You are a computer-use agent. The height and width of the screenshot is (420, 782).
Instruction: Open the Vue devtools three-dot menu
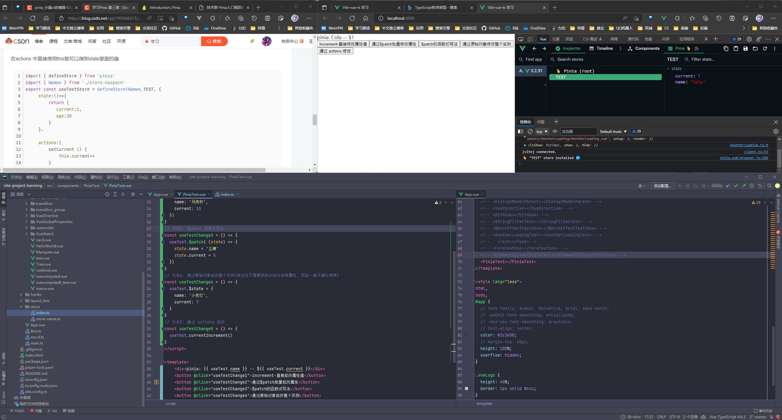[775, 49]
